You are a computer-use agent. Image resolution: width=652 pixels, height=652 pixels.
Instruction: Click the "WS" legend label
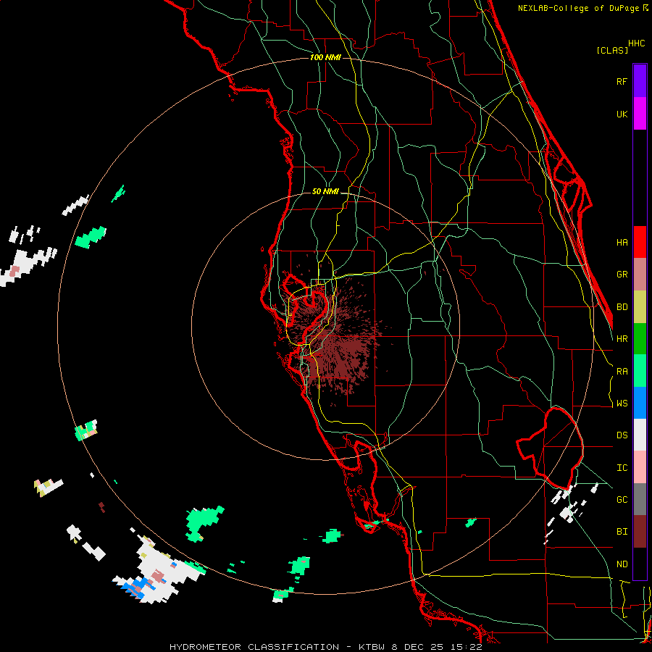click(622, 404)
